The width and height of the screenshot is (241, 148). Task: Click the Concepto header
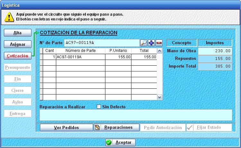click(x=182, y=43)
